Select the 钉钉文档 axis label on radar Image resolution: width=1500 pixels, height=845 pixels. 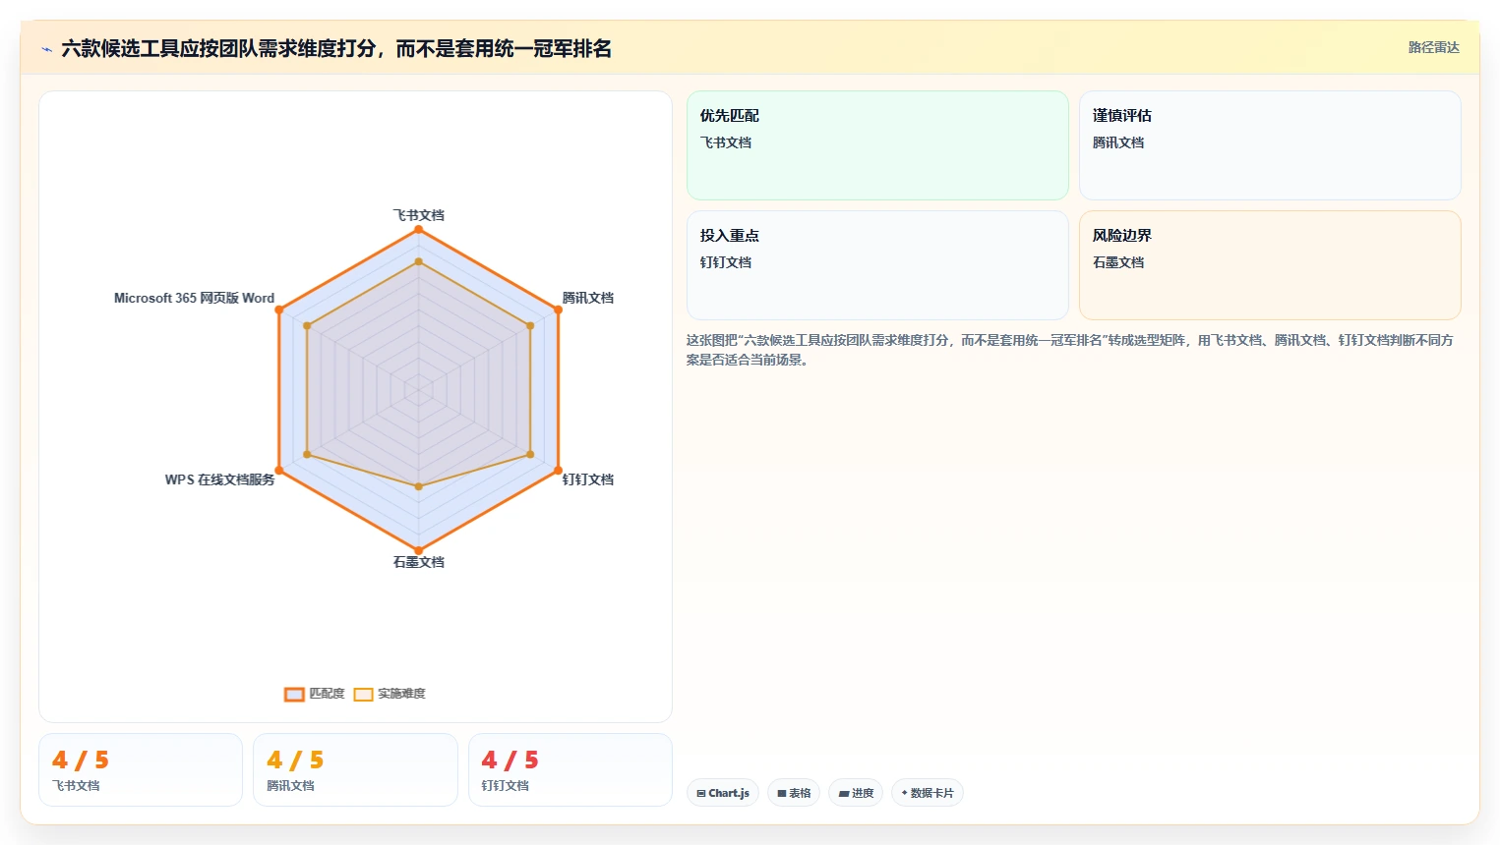point(588,479)
